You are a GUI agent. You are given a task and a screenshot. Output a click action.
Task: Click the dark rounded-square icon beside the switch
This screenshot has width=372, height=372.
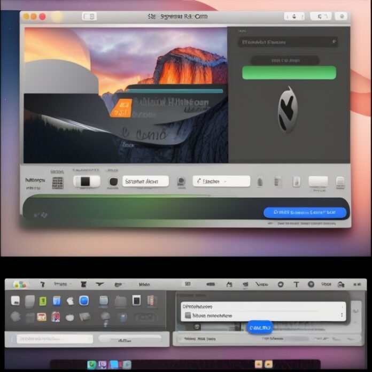113,182
